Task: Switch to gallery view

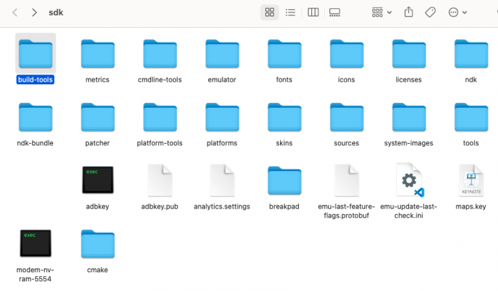Action: click(x=335, y=12)
